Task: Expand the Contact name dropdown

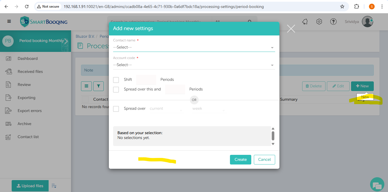Action: pos(194,47)
